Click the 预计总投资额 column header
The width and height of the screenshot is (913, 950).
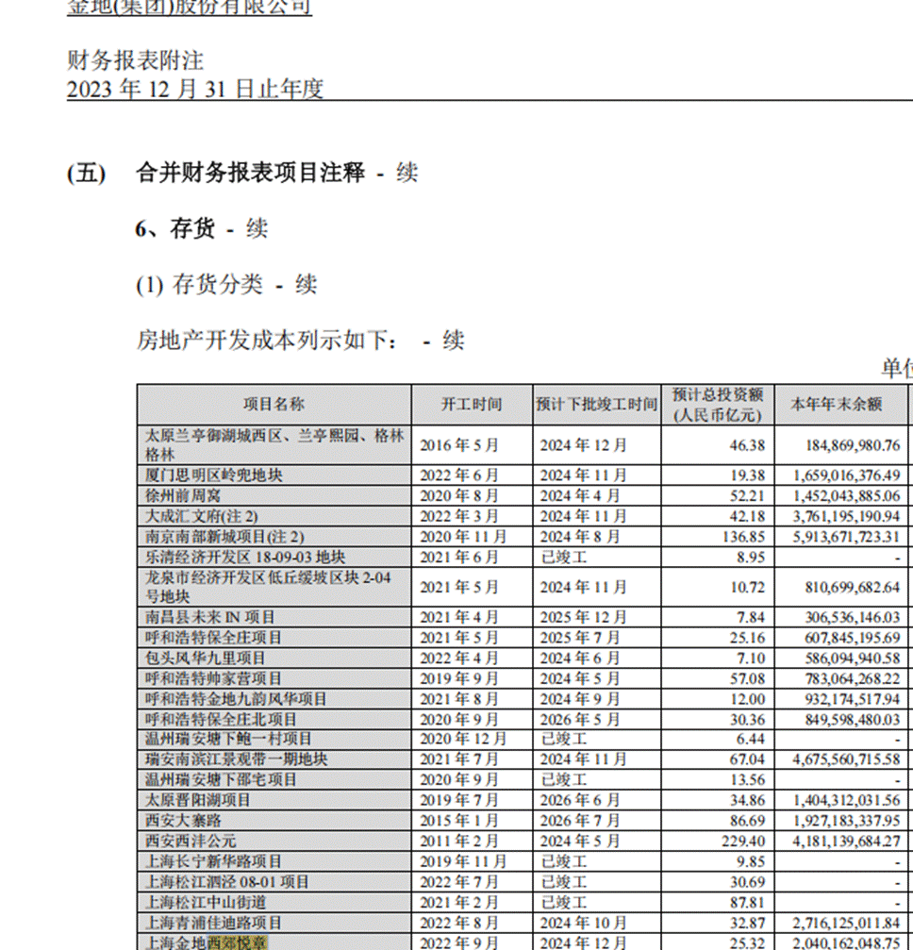(x=717, y=405)
